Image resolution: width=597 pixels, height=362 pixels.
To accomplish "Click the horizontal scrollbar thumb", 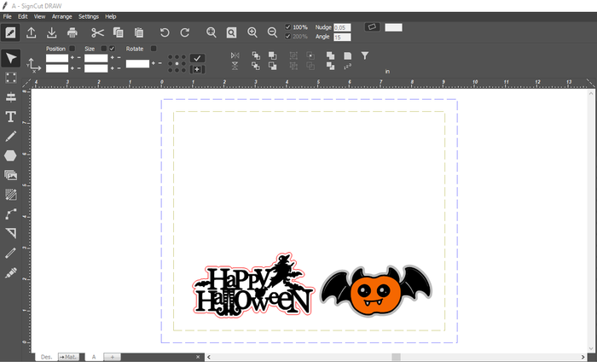I will (397, 357).
